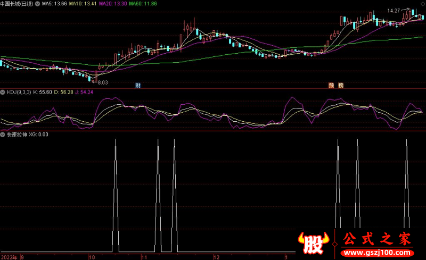Screen dimensions: 426x260
Task: Click the 榜 ranking marker icon
Action: pyautogui.click(x=341, y=85)
